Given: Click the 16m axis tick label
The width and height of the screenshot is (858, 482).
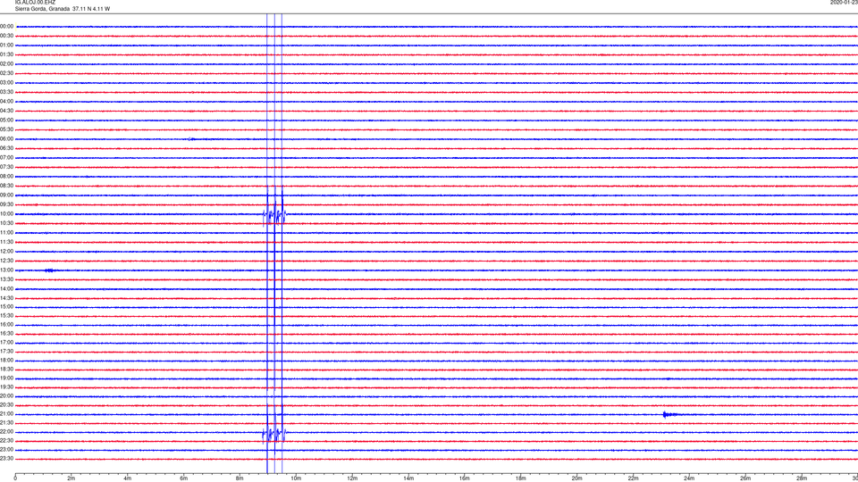Looking at the screenshot, I should click(x=465, y=478).
